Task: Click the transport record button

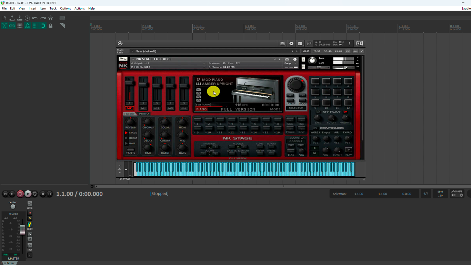Action: tap(20, 194)
